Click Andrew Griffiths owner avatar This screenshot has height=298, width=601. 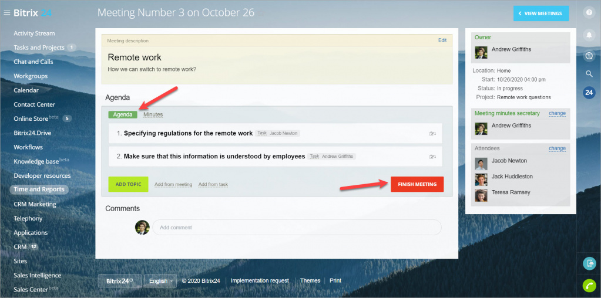pos(481,52)
